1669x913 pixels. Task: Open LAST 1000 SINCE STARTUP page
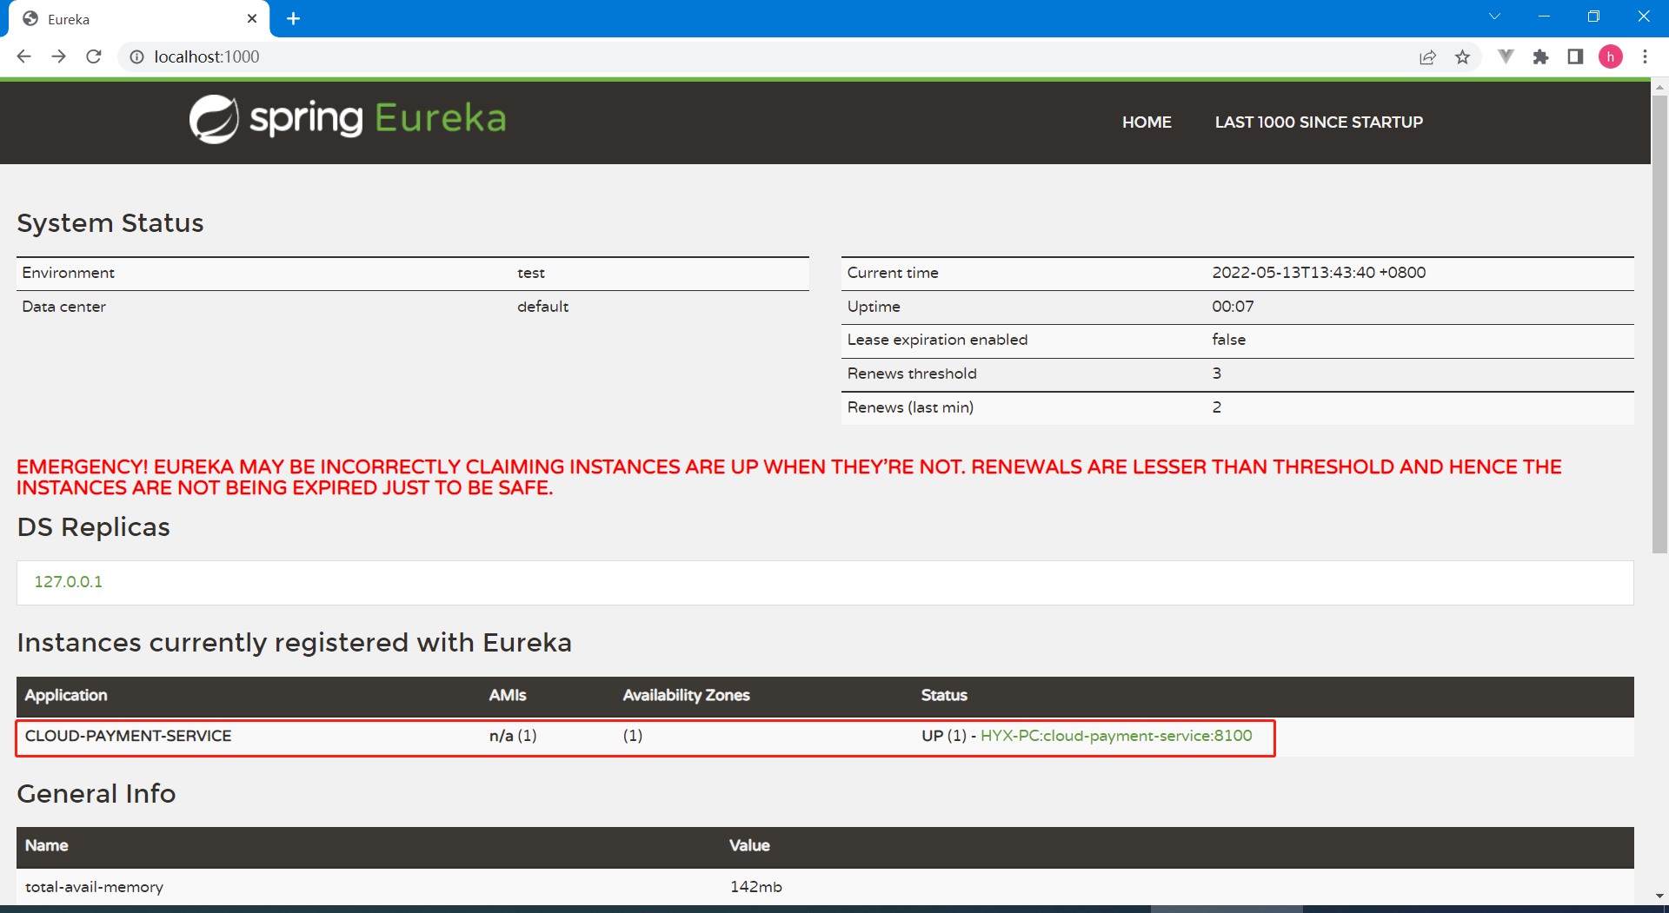[x=1319, y=122]
